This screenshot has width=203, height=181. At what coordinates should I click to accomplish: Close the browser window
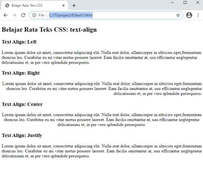[198, 3]
